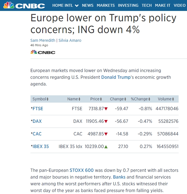The width and height of the screenshot is (187, 194).
Task: Sort table by Symbol column arrows
Action: tap(48, 99)
